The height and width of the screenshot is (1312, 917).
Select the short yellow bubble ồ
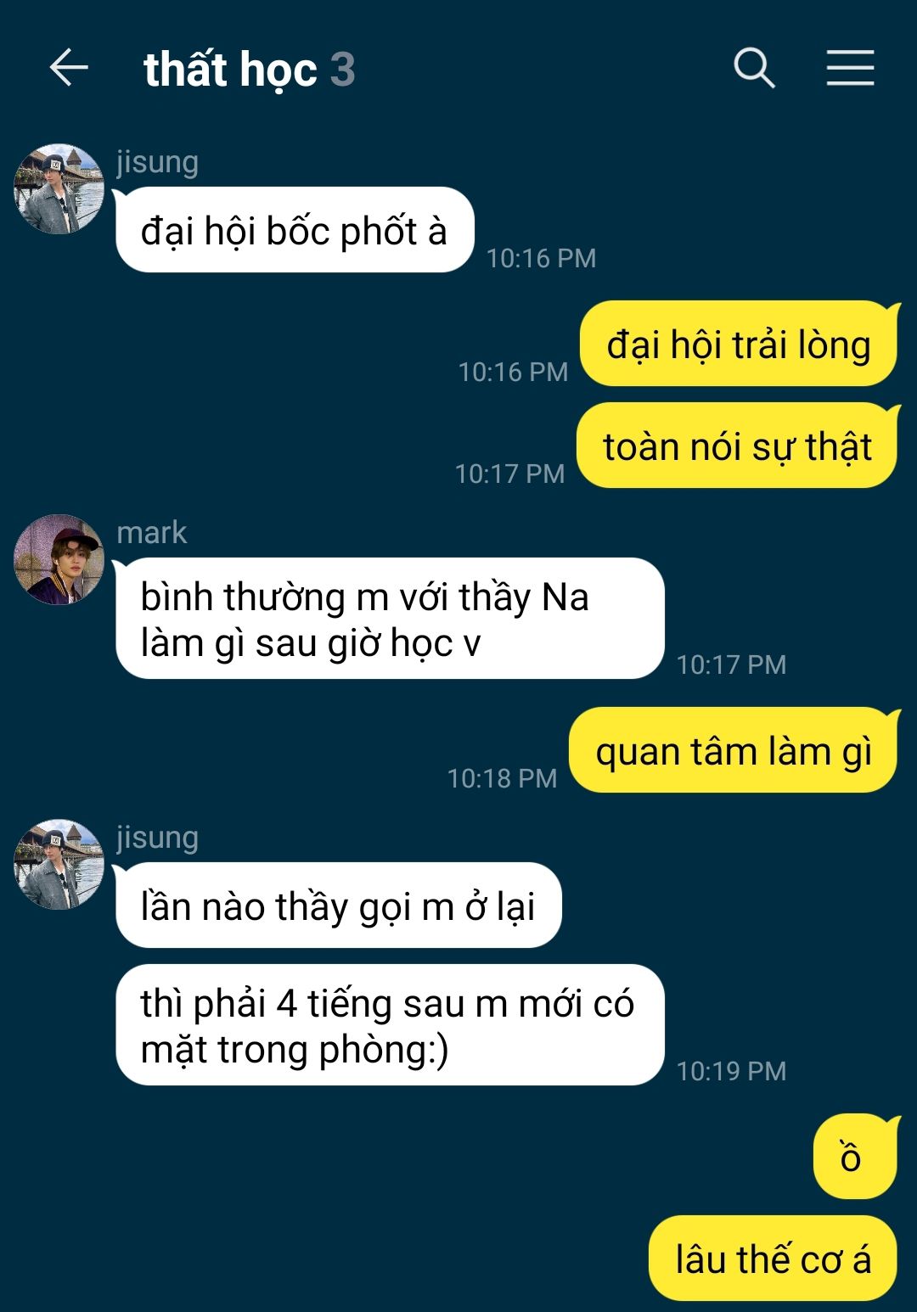click(x=855, y=1157)
